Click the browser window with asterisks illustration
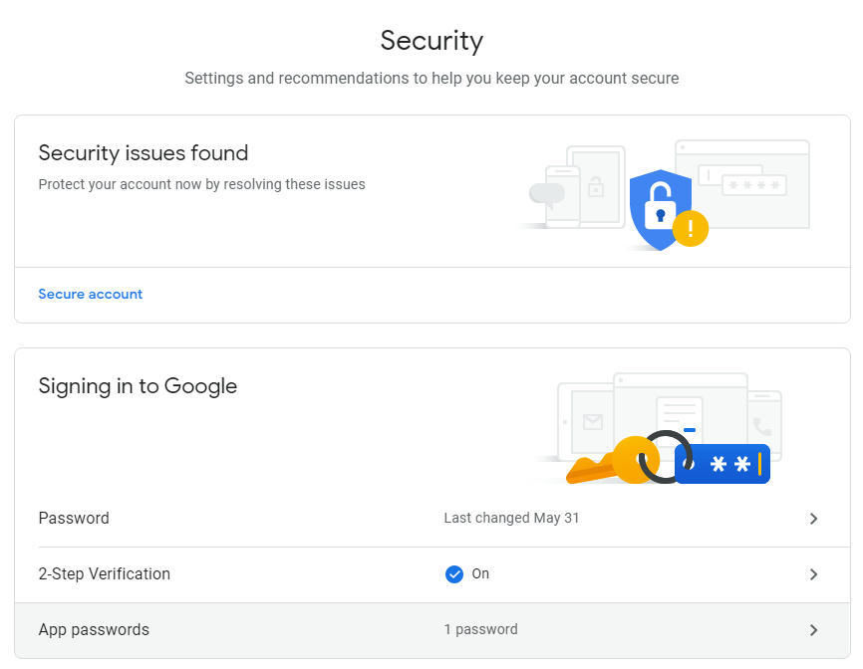 (743, 184)
